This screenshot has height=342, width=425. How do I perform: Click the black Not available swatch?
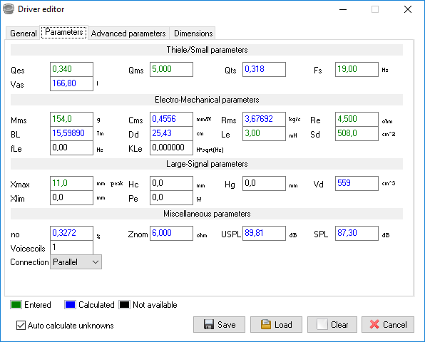point(124,305)
